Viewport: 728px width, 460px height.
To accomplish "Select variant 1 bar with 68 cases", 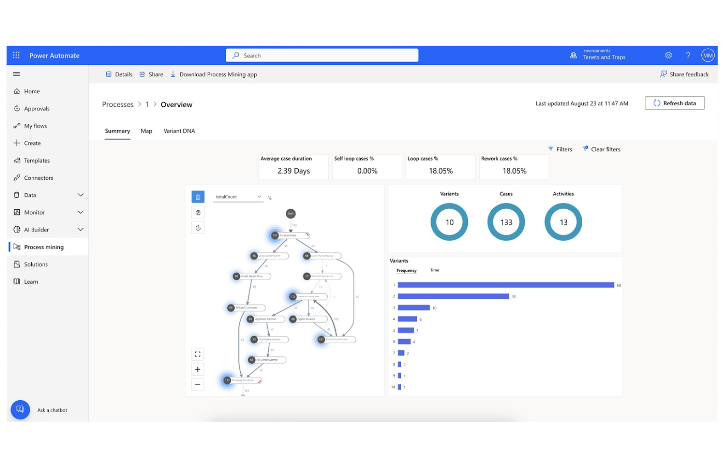I will point(506,285).
